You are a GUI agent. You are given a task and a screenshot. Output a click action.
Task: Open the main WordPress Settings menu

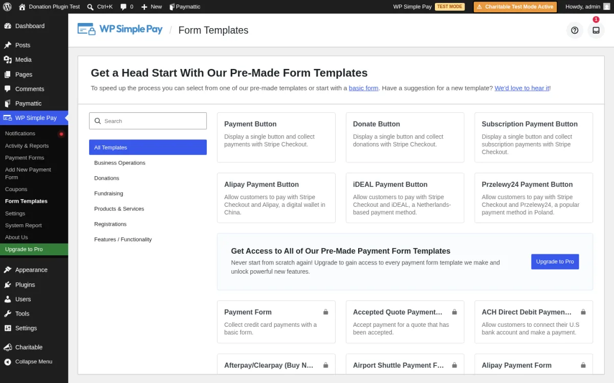(x=34, y=328)
